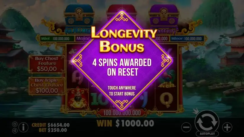Viewport: 244px width, 137px height.
Task: Click the circular spin arrows button
Action: 207,121
